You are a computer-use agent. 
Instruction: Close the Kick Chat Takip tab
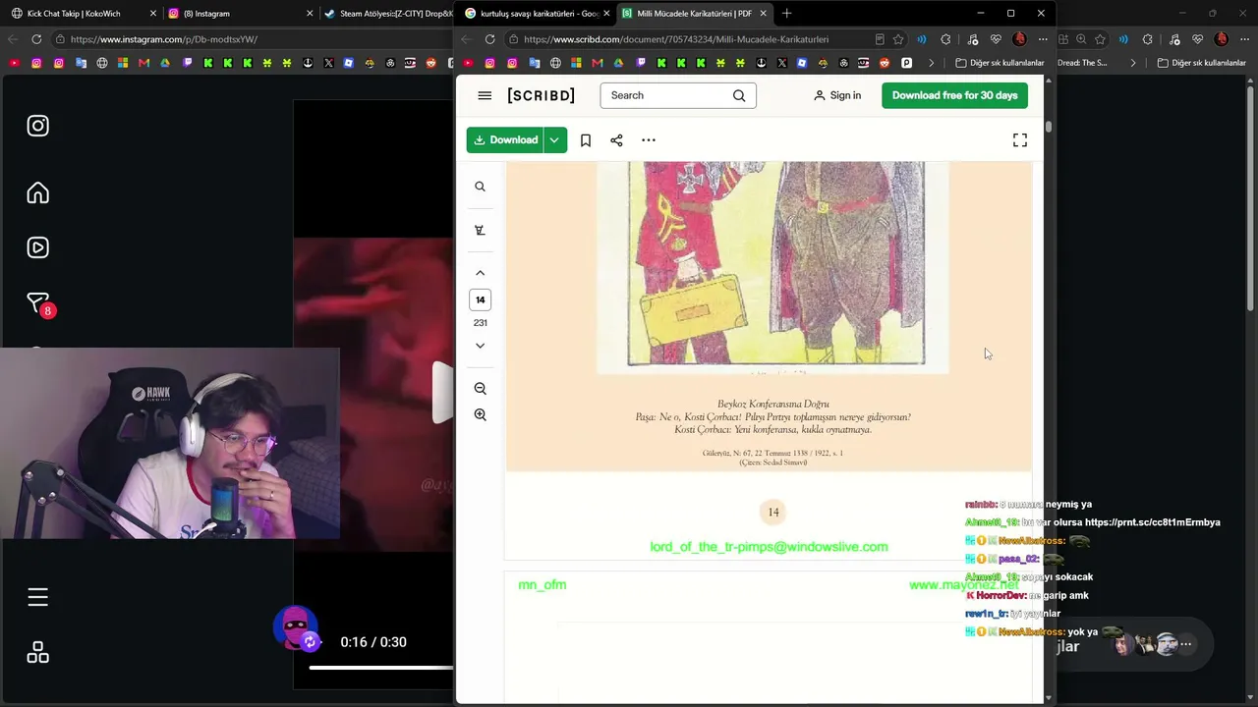click(x=153, y=14)
